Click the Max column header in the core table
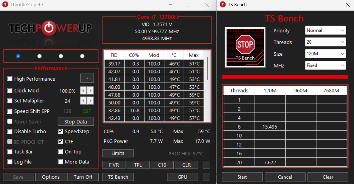 pos(194,55)
